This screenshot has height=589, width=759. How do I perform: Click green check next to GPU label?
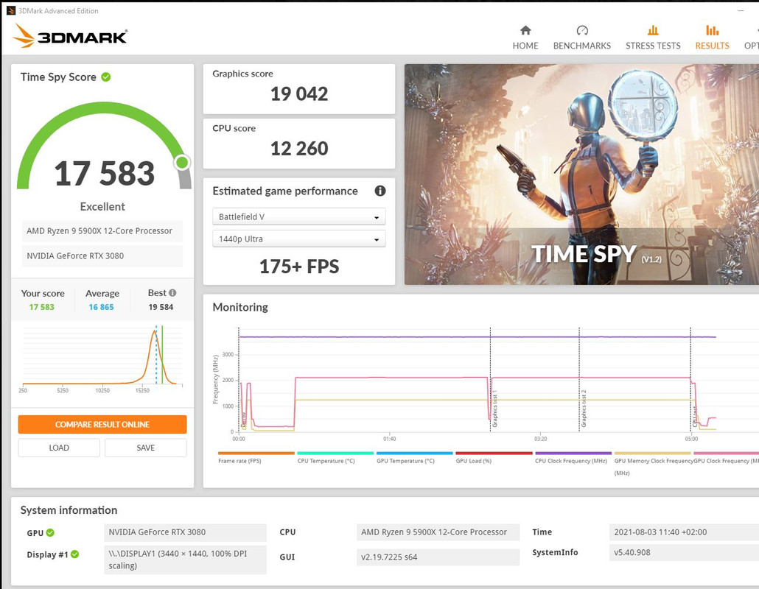coord(50,532)
